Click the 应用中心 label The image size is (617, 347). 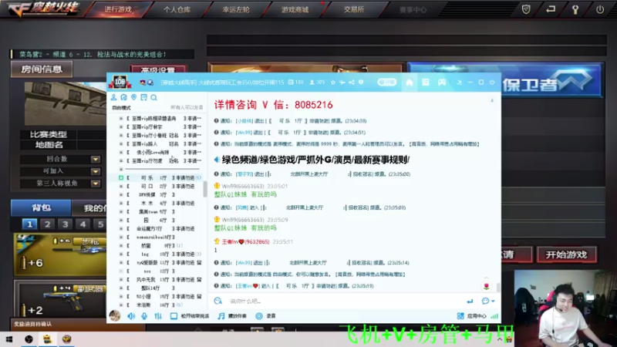point(477,316)
